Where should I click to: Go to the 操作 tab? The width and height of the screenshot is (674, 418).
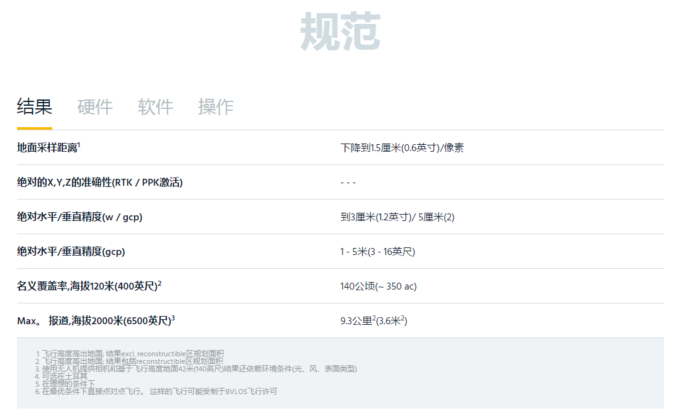tap(215, 107)
